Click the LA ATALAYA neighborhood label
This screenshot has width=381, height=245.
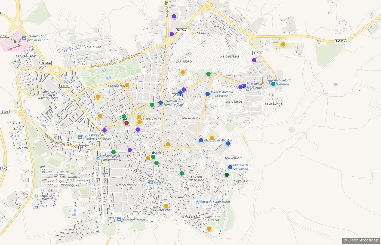coord(93,47)
